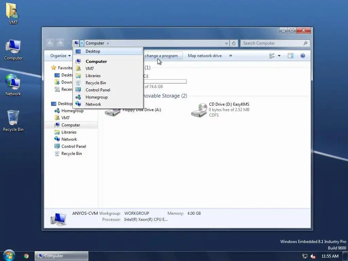
Task: Collapse the address bar root dropdown arrow
Action: point(82,43)
